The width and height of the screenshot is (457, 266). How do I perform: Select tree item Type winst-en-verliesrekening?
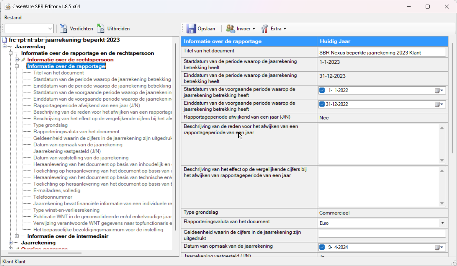point(66,210)
